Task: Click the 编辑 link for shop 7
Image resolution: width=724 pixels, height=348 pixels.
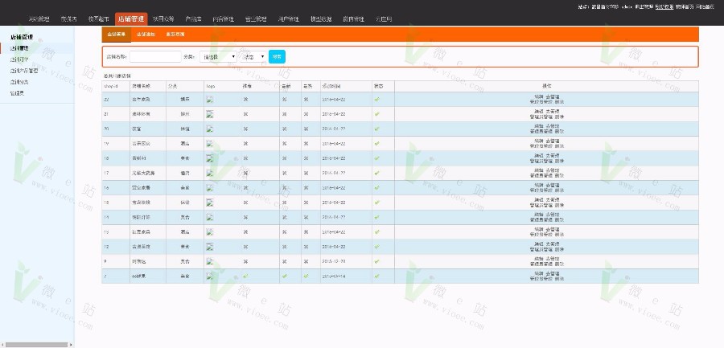Action: click(539, 274)
